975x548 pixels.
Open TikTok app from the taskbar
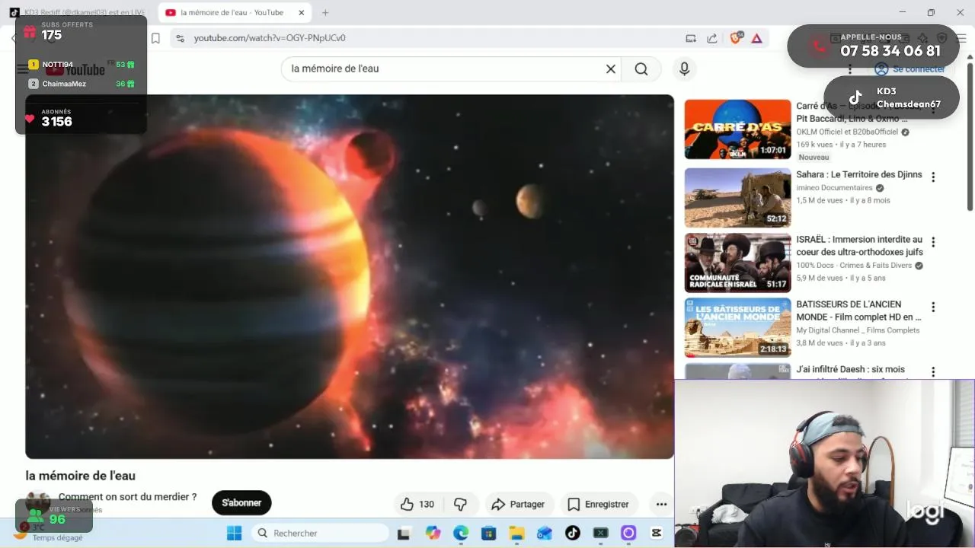tap(573, 533)
